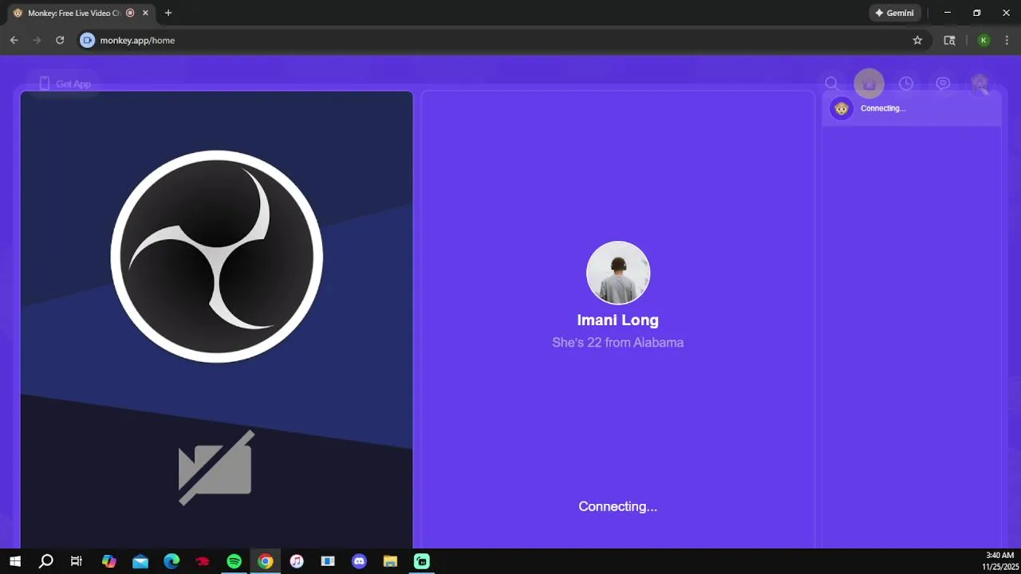Open Windows taskbar search
Image resolution: width=1021 pixels, height=574 pixels.
[x=46, y=561]
